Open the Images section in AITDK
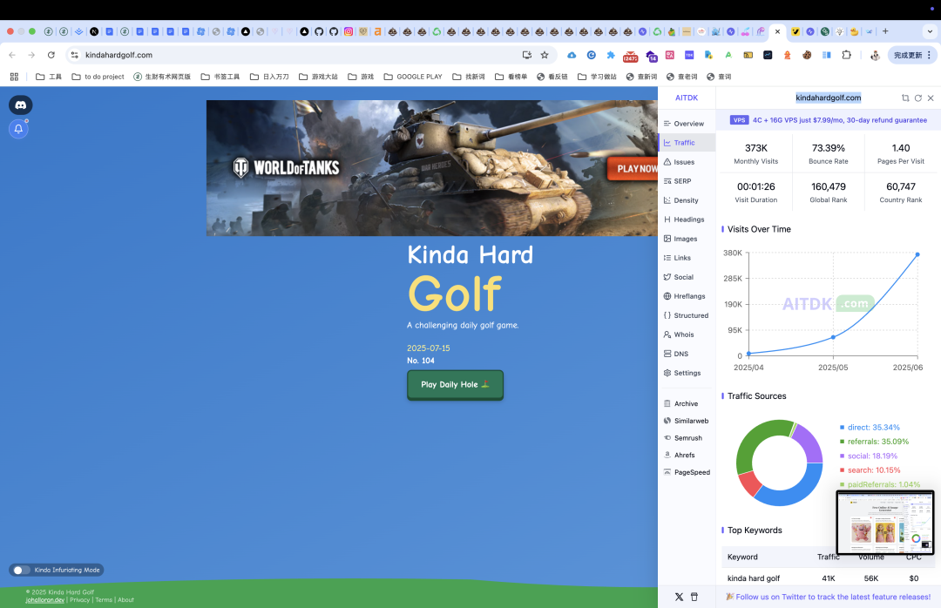The height and width of the screenshot is (608, 941). pyautogui.click(x=687, y=239)
